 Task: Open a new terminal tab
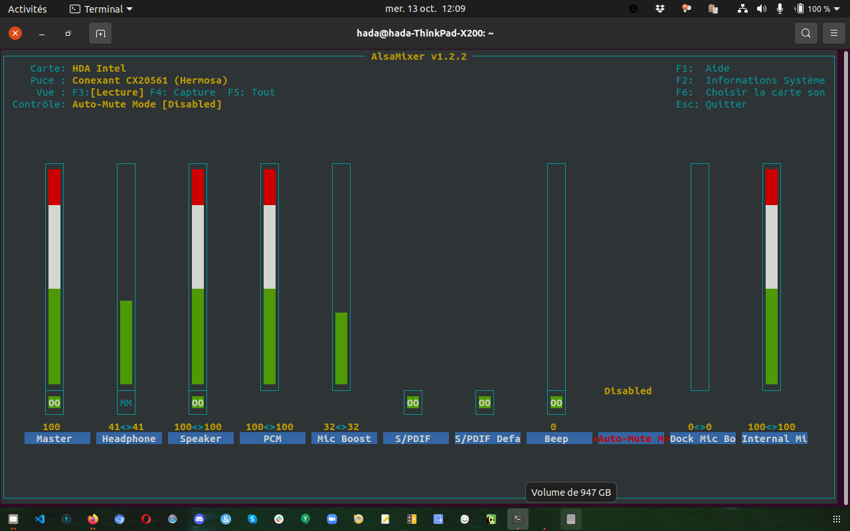click(100, 33)
